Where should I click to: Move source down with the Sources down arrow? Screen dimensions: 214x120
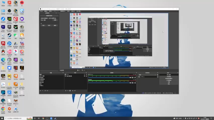pyautogui.click(x=75, y=91)
